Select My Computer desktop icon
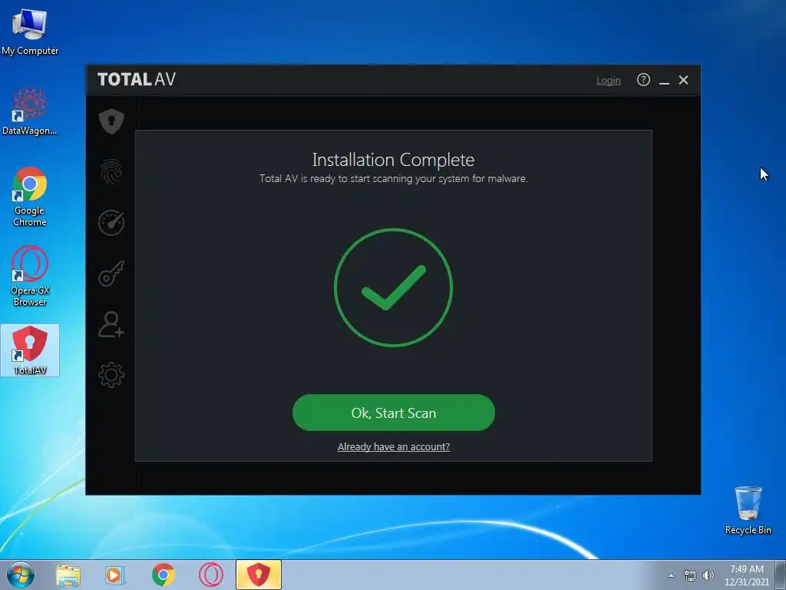786x590 pixels. coord(30,32)
